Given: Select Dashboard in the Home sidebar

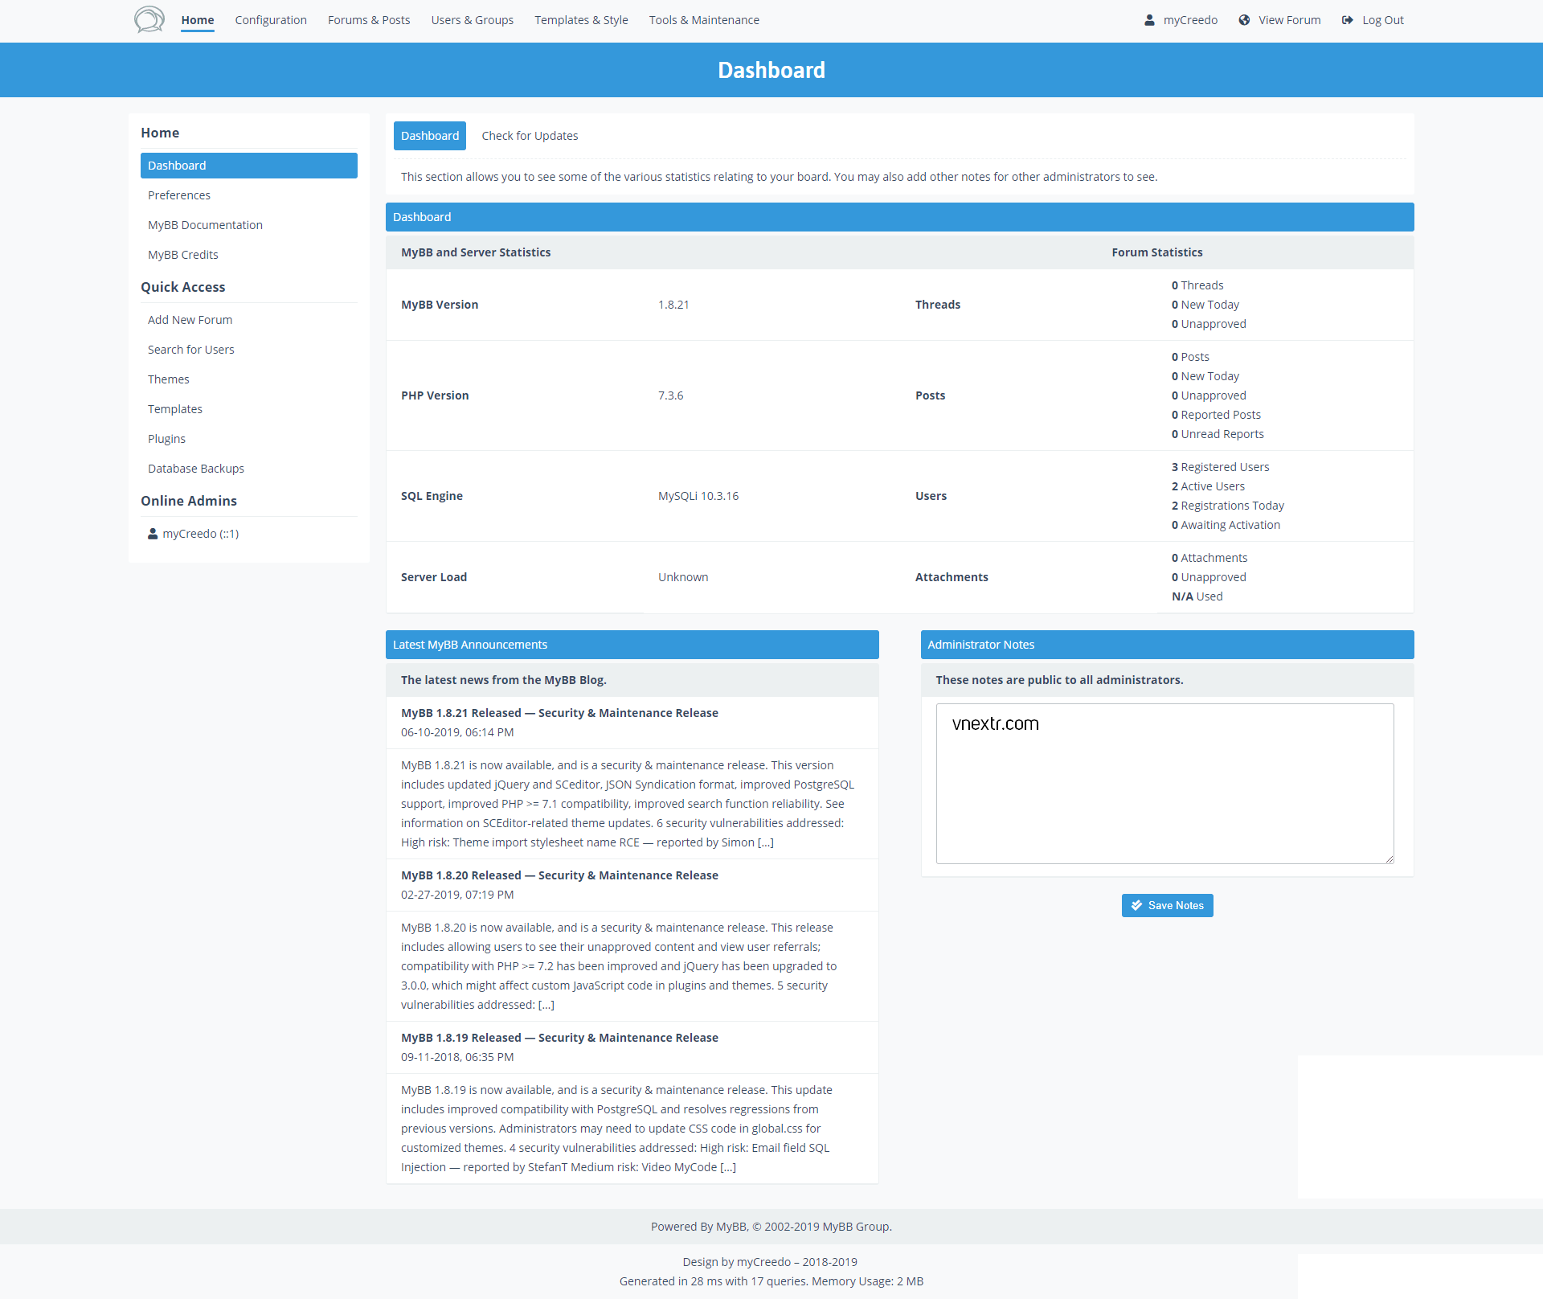Looking at the screenshot, I should [x=249, y=166].
